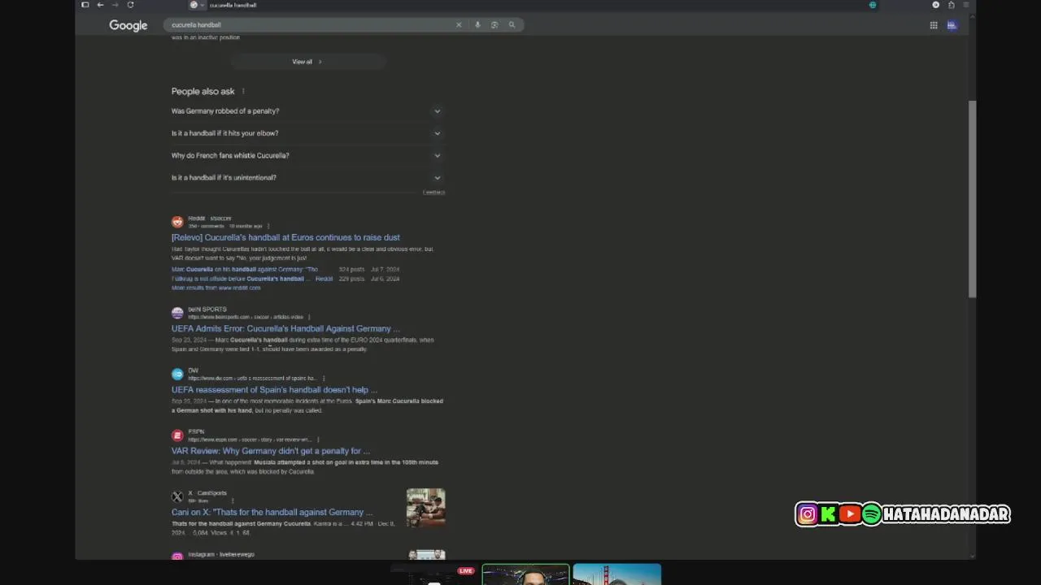Open the thumbnail image beside the Cani on X result
1041x585 pixels.
(426, 508)
